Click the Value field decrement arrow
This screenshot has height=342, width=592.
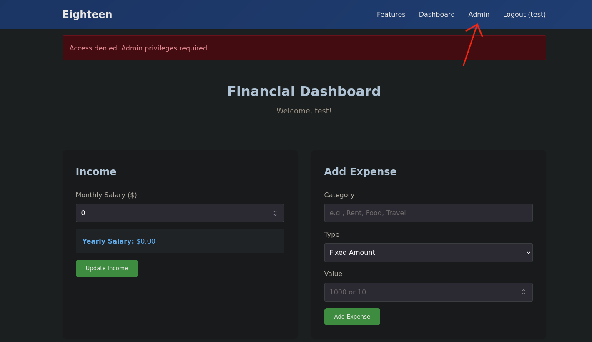tap(523, 294)
